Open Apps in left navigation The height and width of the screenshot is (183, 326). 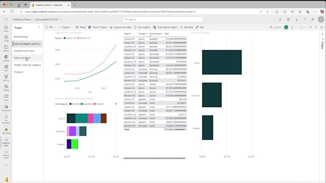coord(6,68)
